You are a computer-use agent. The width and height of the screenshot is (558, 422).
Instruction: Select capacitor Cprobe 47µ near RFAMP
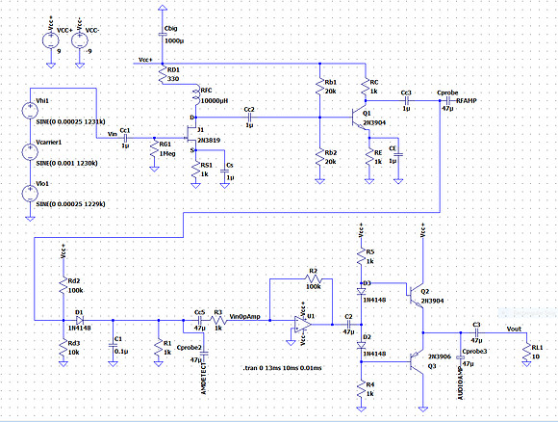click(448, 100)
